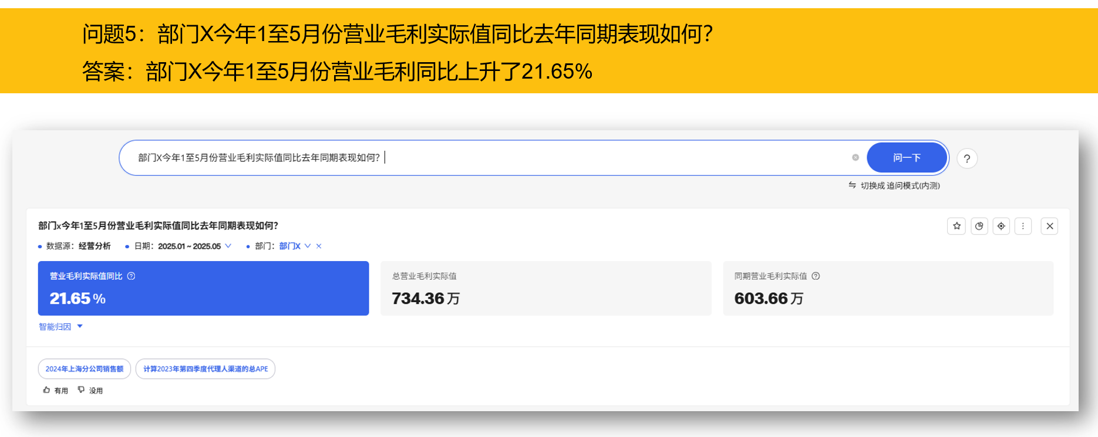Image resolution: width=1098 pixels, height=437 pixels.
Task: Switch to 追问模式 follow-up mode
Action: click(894, 186)
